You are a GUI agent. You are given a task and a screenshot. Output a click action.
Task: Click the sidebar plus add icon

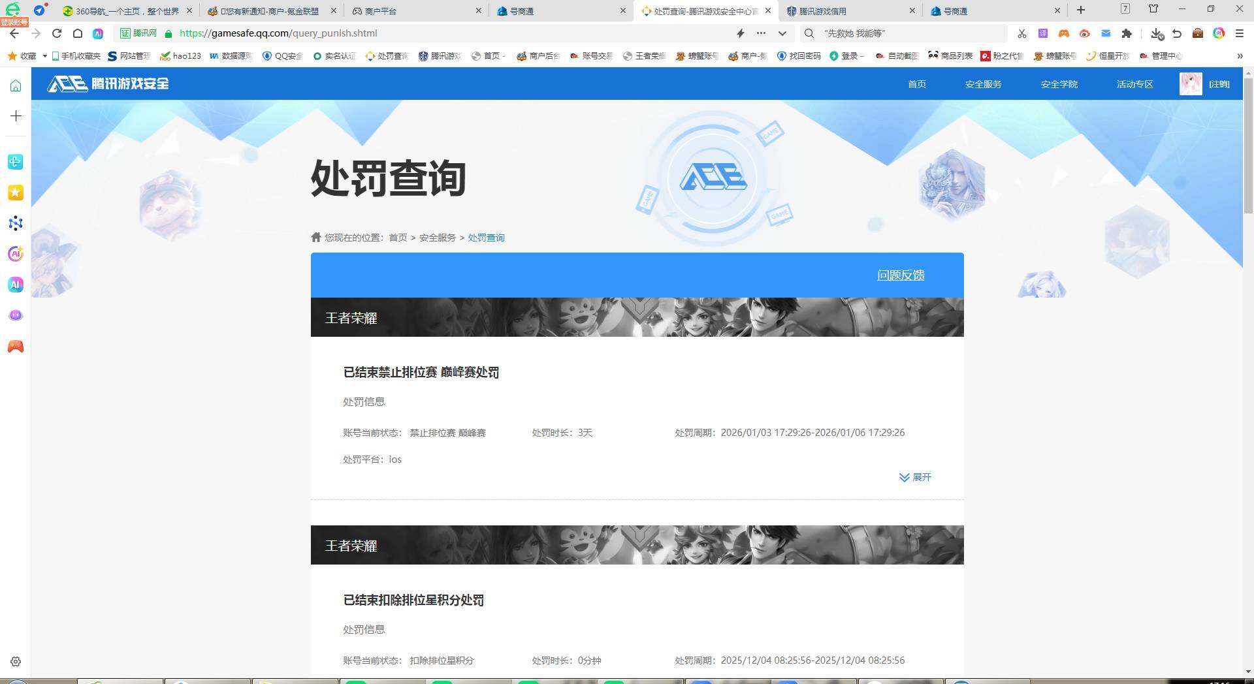point(16,116)
